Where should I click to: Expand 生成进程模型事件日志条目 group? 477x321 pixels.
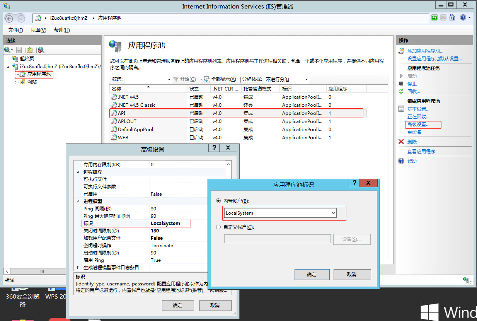point(78,268)
